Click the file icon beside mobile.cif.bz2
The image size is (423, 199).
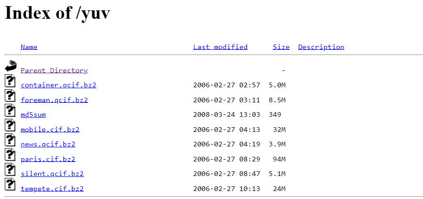tap(10, 125)
